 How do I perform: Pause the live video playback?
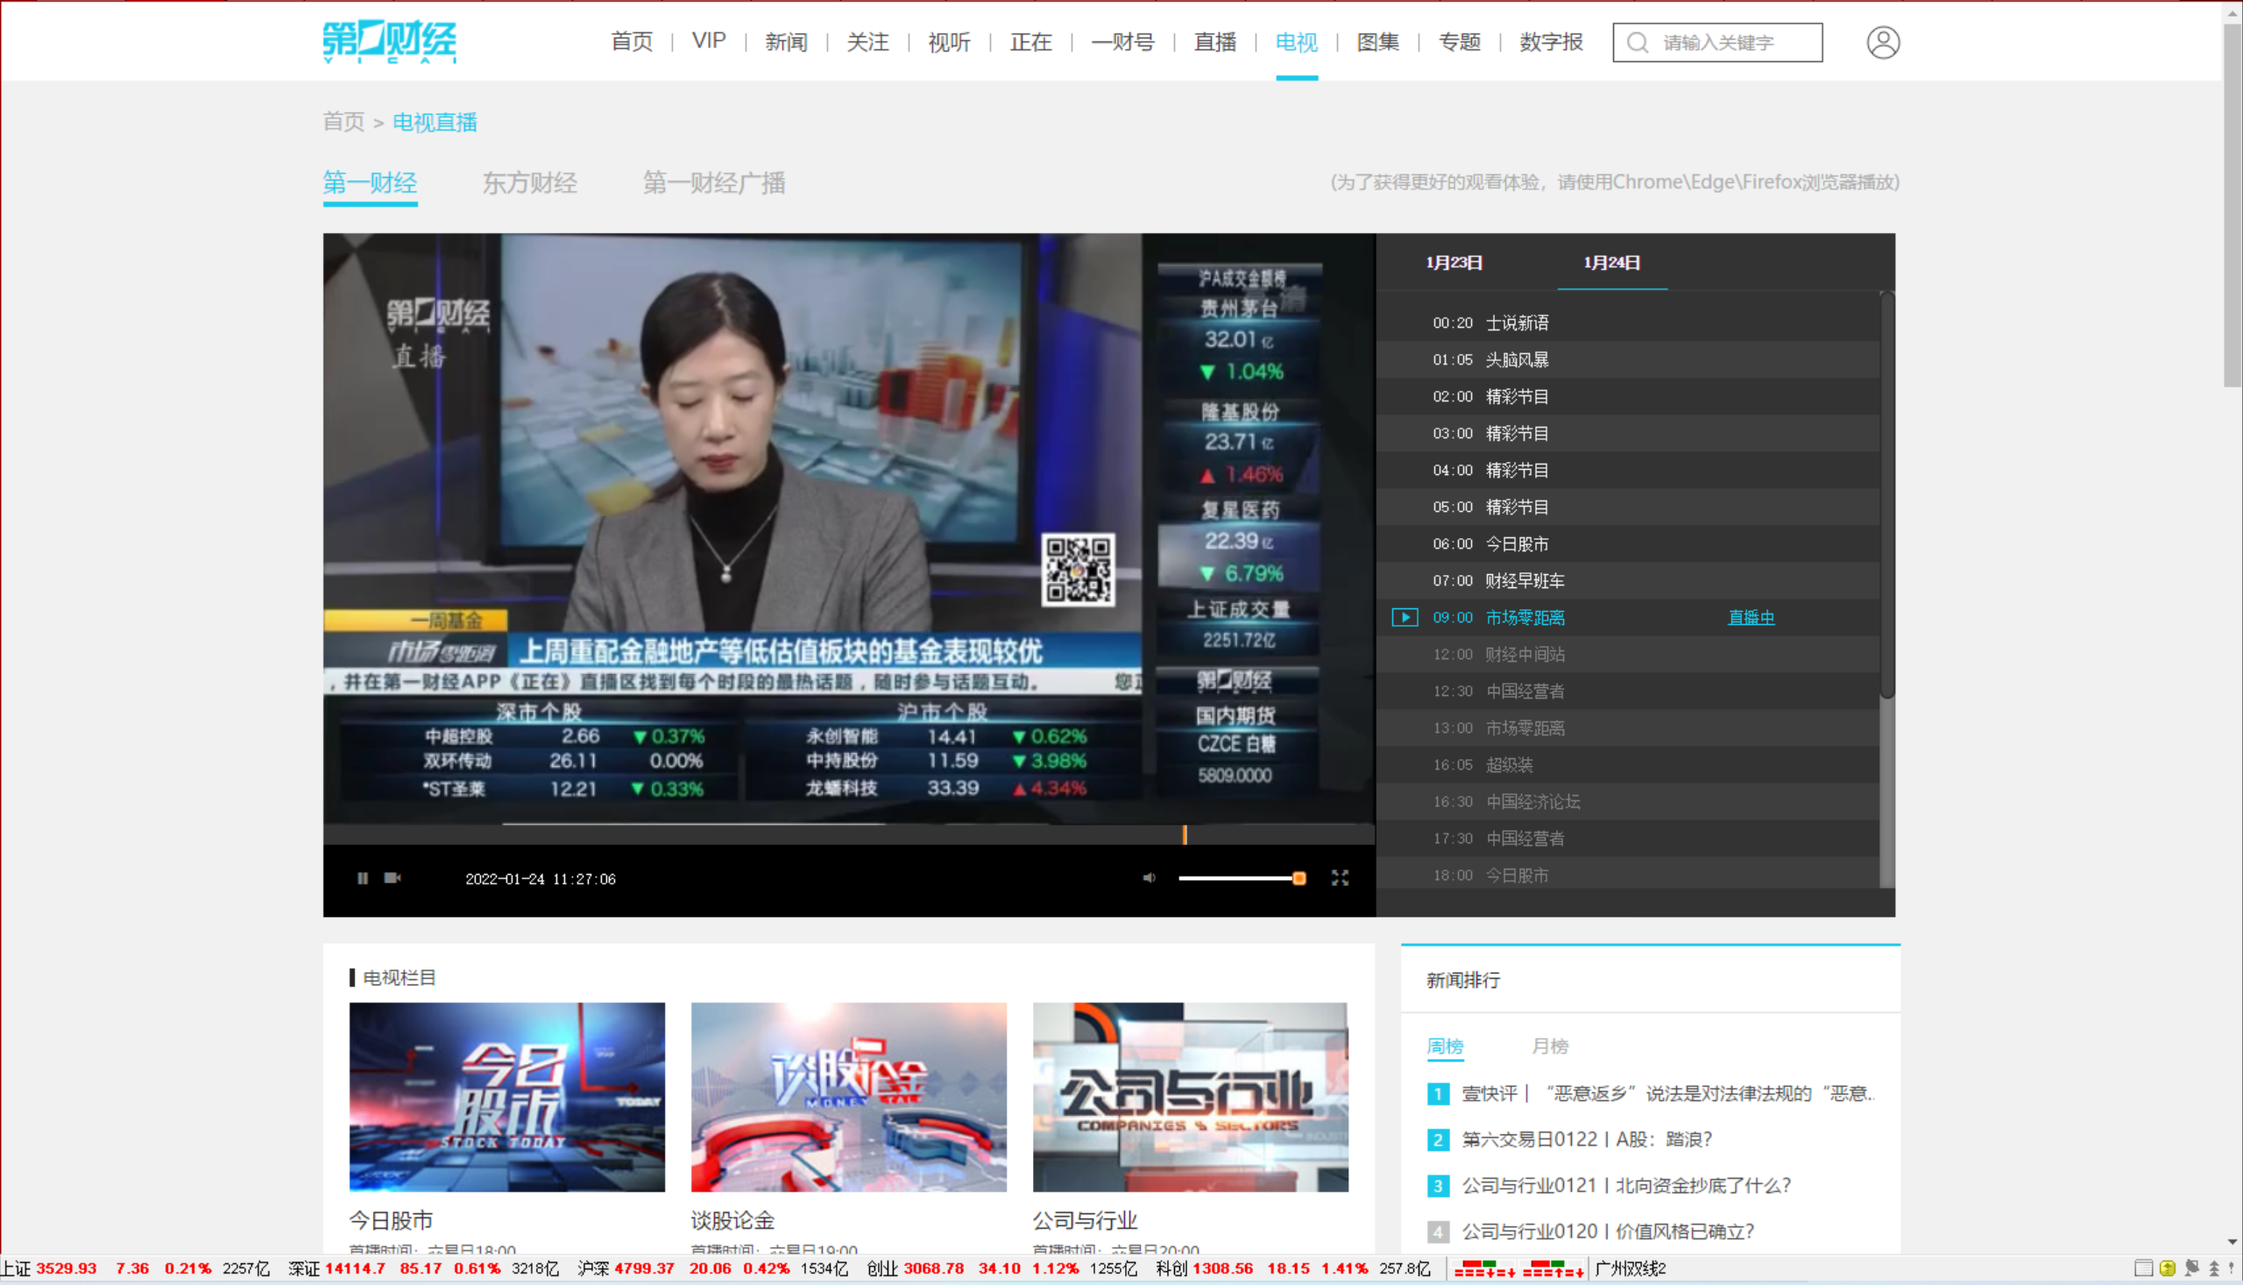[363, 878]
